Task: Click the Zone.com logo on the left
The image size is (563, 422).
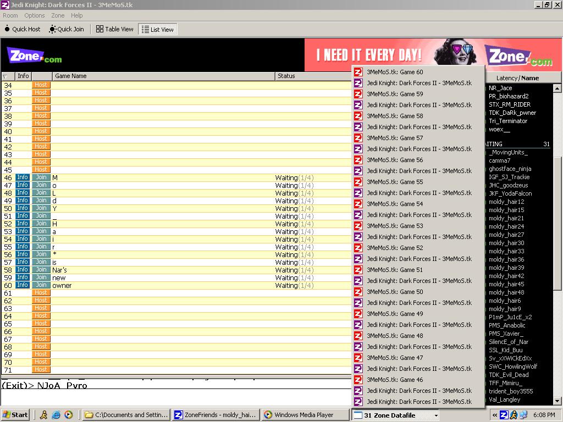Action: pos(34,55)
